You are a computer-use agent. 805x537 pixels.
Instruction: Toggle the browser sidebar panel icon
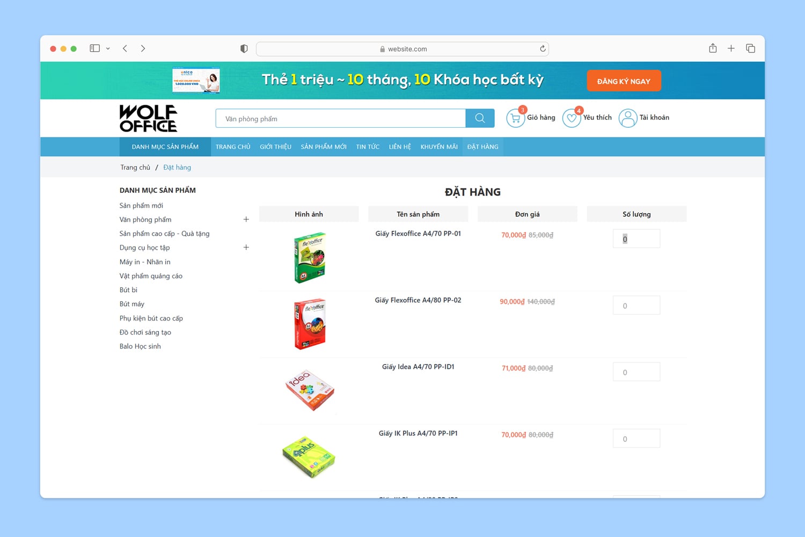[x=95, y=48]
